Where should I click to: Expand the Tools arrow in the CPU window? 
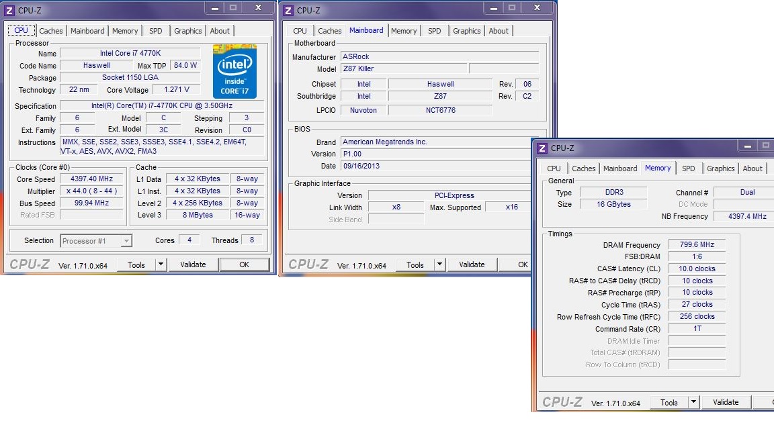pyautogui.click(x=161, y=264)
